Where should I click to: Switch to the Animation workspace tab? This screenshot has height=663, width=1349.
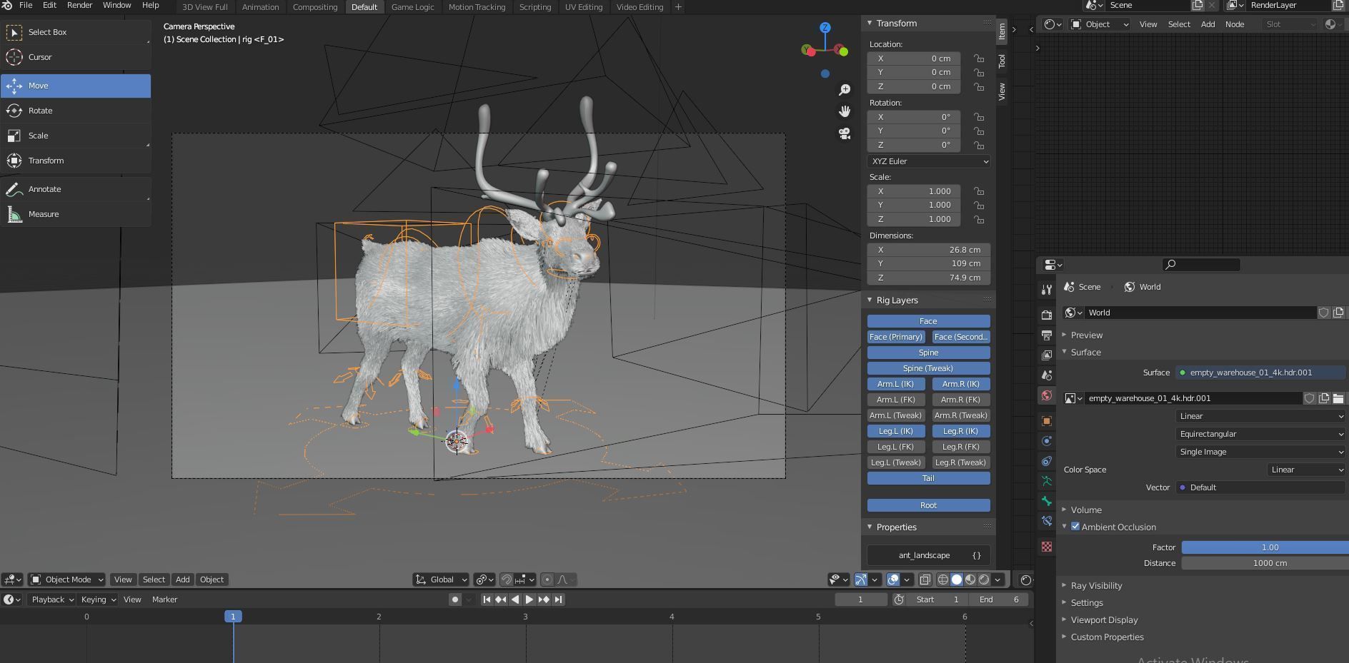(260, 7)
